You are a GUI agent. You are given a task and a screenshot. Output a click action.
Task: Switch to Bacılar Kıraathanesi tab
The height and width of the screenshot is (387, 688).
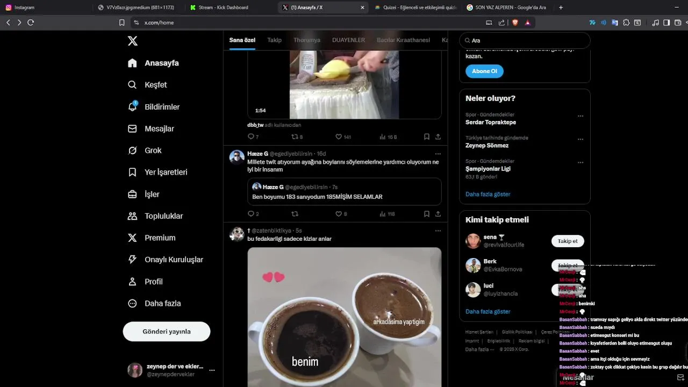pyautogui.click(x=404, y=40)
